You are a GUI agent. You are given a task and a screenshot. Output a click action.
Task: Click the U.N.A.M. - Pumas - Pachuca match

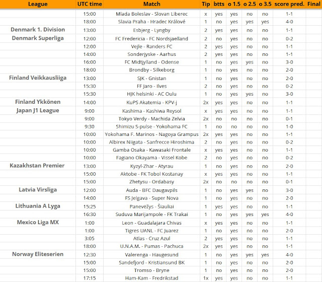pos(152,246)
